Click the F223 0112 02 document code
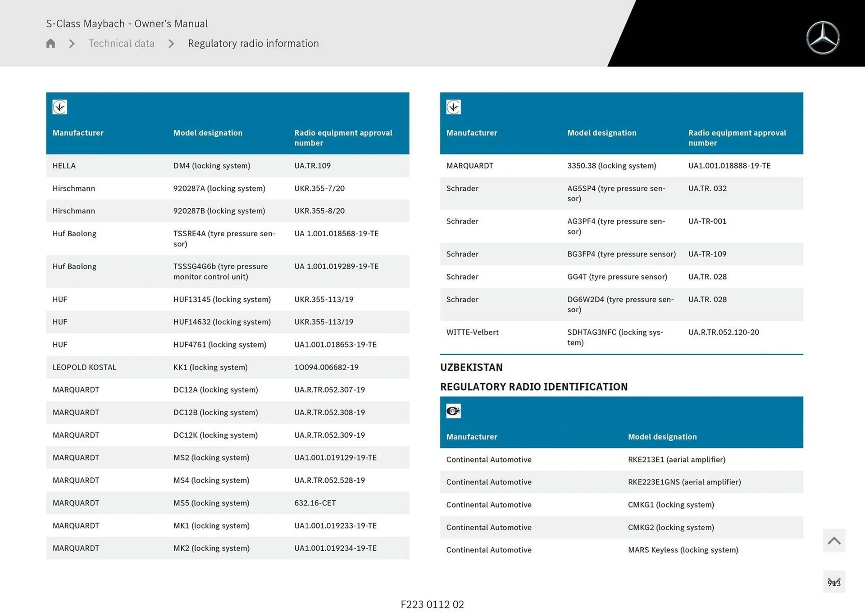 click(432, 604)
